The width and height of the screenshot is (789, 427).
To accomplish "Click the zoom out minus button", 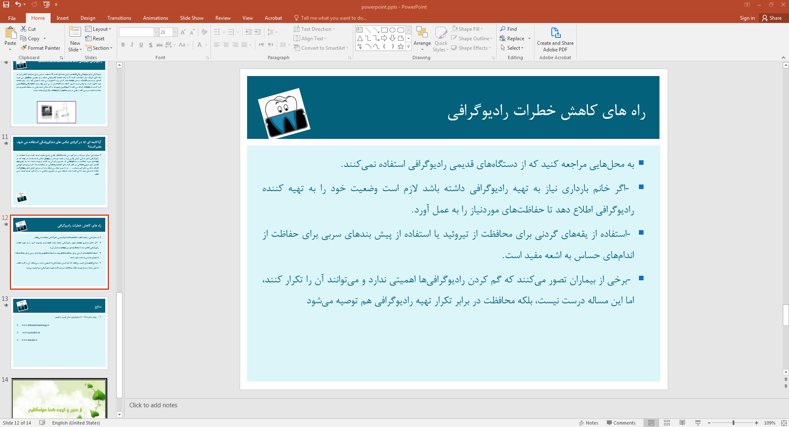I will (x=709, y=422).
